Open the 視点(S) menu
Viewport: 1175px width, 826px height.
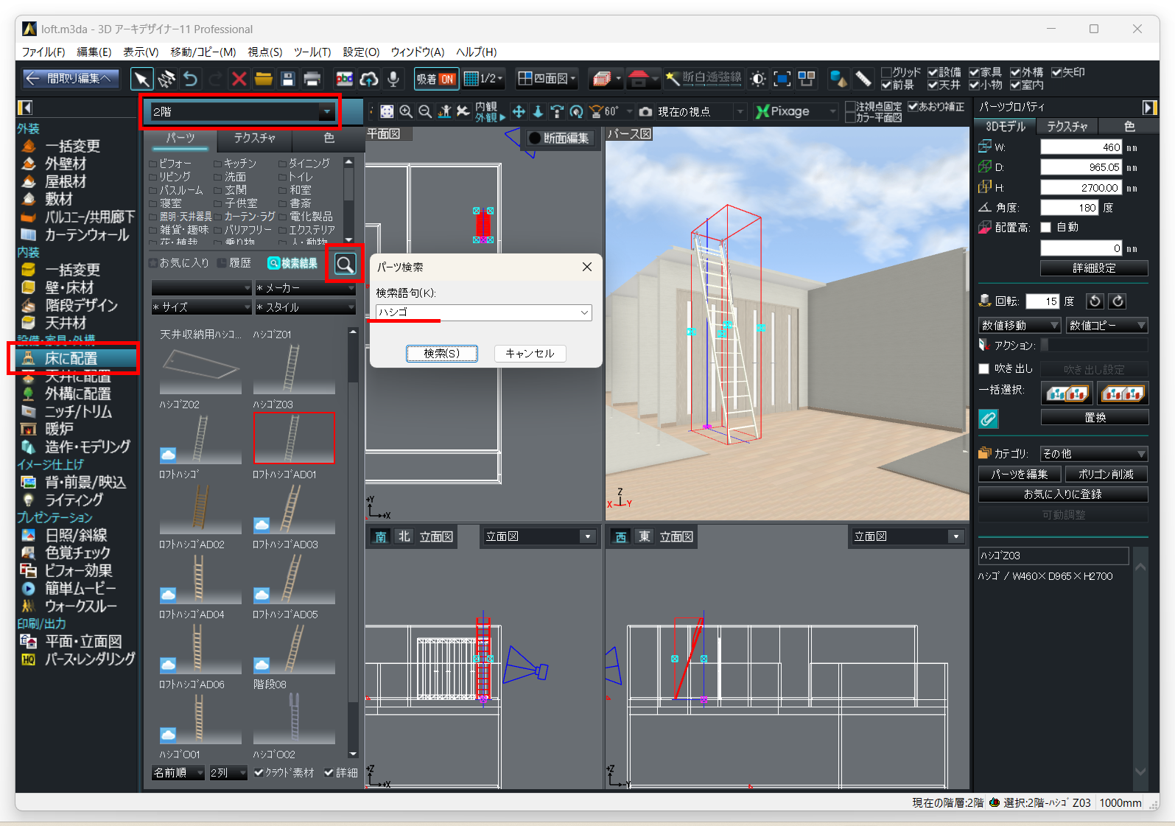coord(264,52)
